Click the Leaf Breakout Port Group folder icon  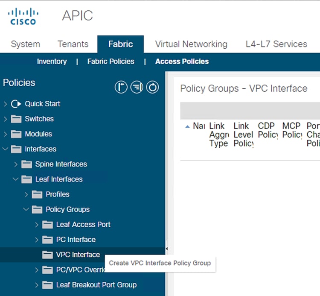47,285
